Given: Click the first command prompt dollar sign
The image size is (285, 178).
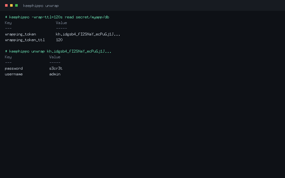Looking at the screenshot, I should pos(6,17).
